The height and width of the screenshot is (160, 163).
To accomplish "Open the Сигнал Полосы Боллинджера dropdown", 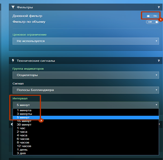I will (x=86, y=90).
